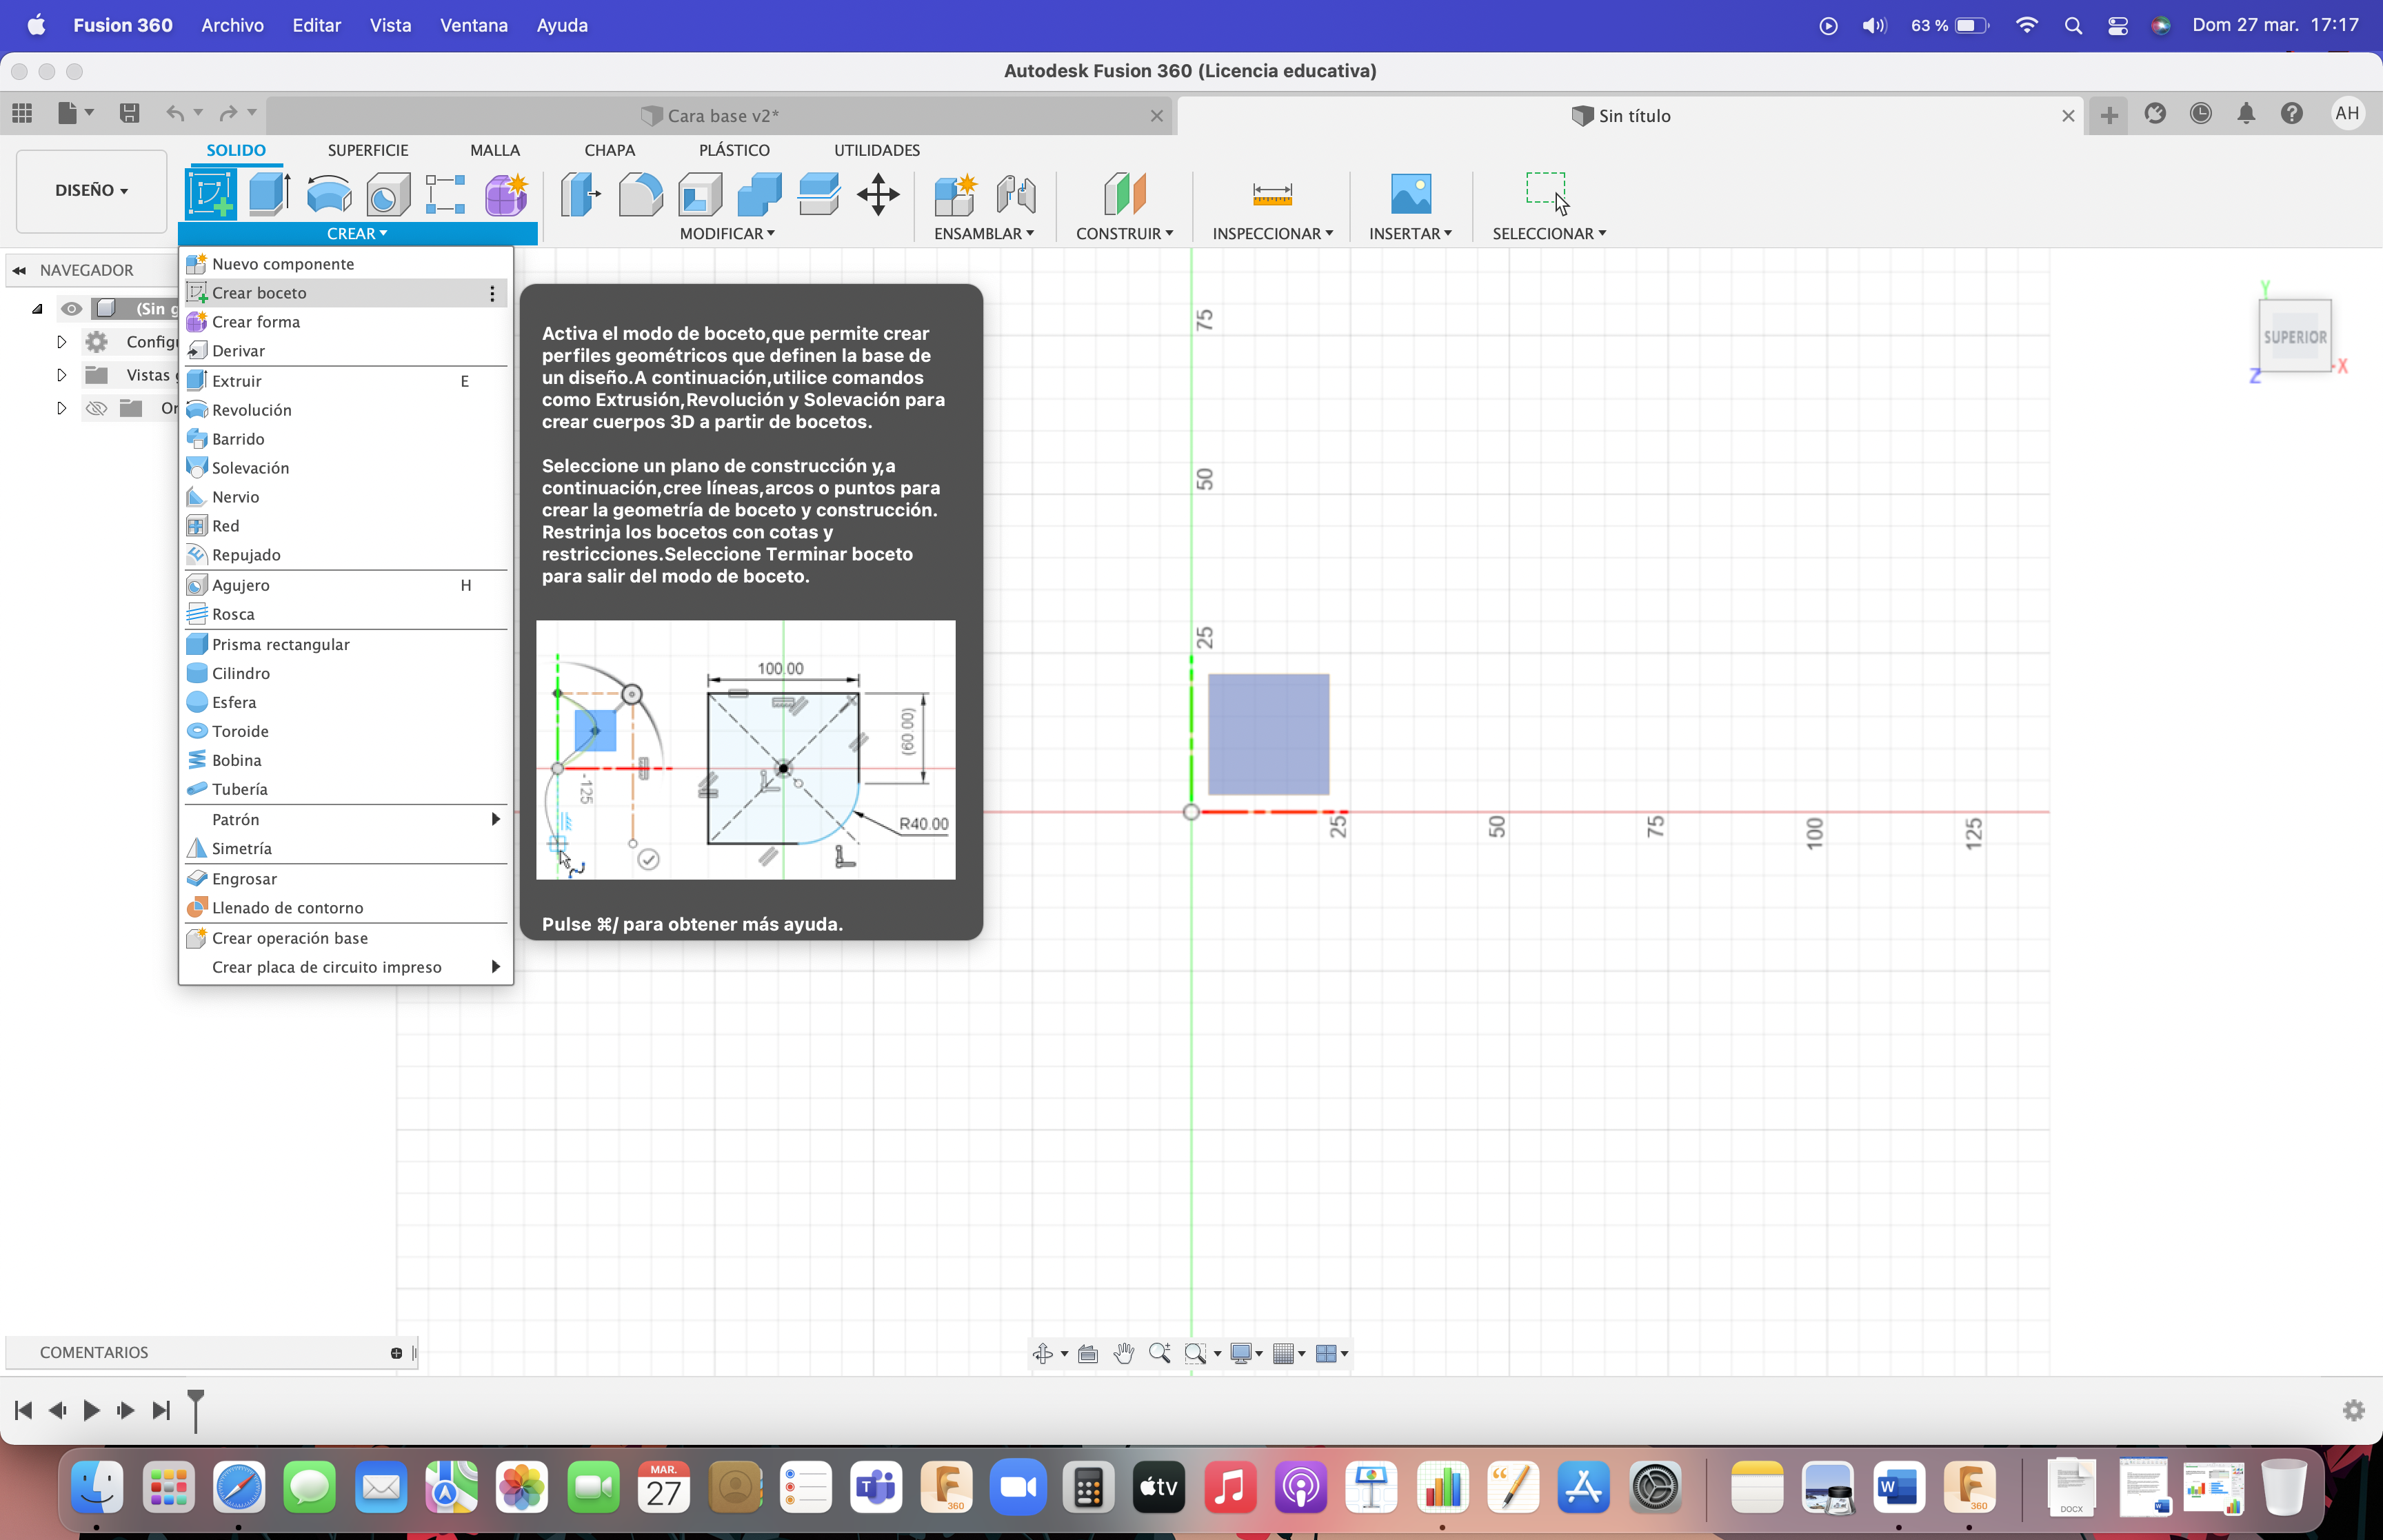This screenshot has width=2383, height=1540.
Task: Open the CONSTRUIR dropdown menu
Action: click(1125, 233)
